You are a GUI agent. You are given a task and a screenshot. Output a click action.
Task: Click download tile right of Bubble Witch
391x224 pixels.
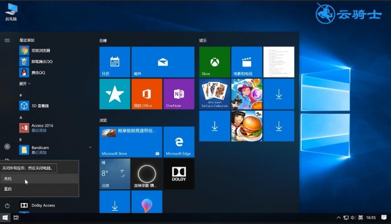tap(279, 94)
